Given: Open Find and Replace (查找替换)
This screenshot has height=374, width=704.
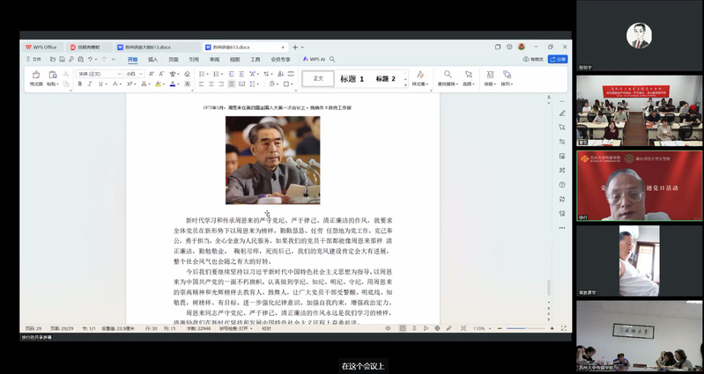Looking at the screenshot, I should tap(448, 77).
